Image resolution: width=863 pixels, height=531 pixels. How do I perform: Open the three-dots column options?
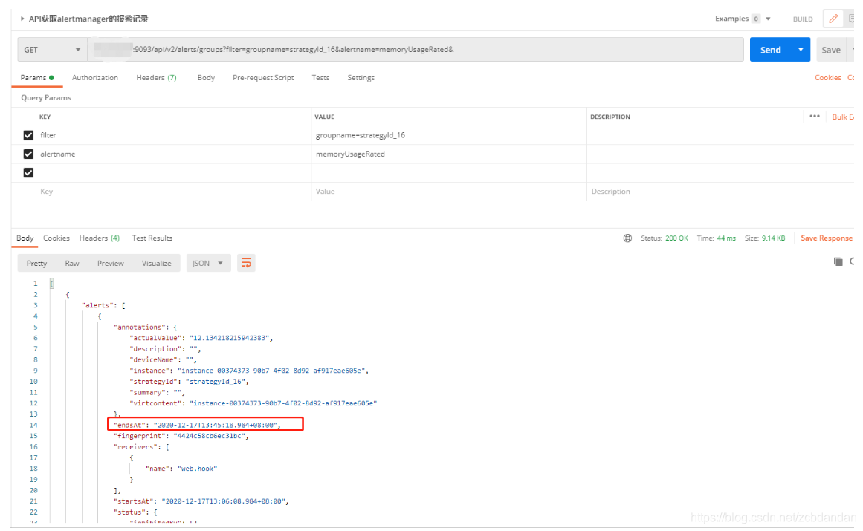(815, 116)
